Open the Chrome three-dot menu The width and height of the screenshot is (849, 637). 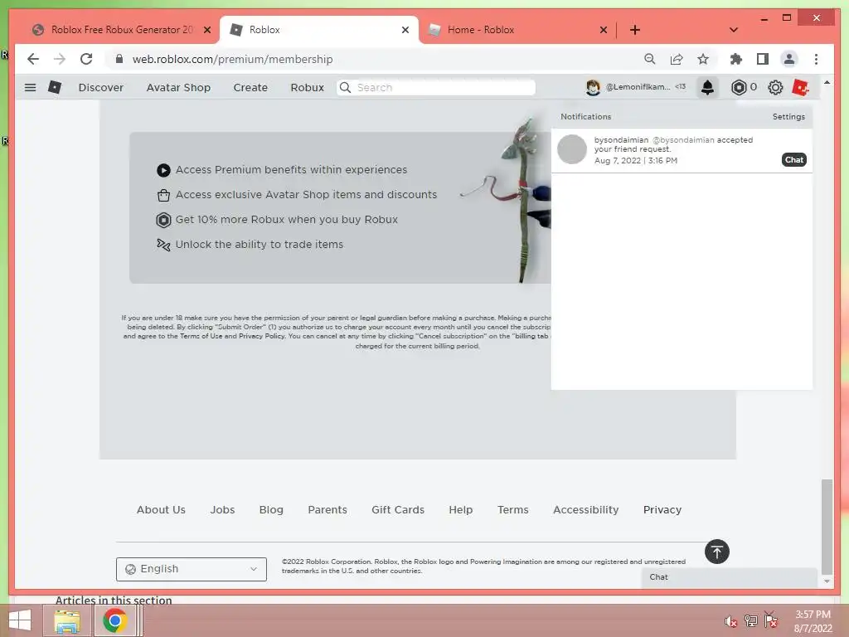click(x=816, y=59)
